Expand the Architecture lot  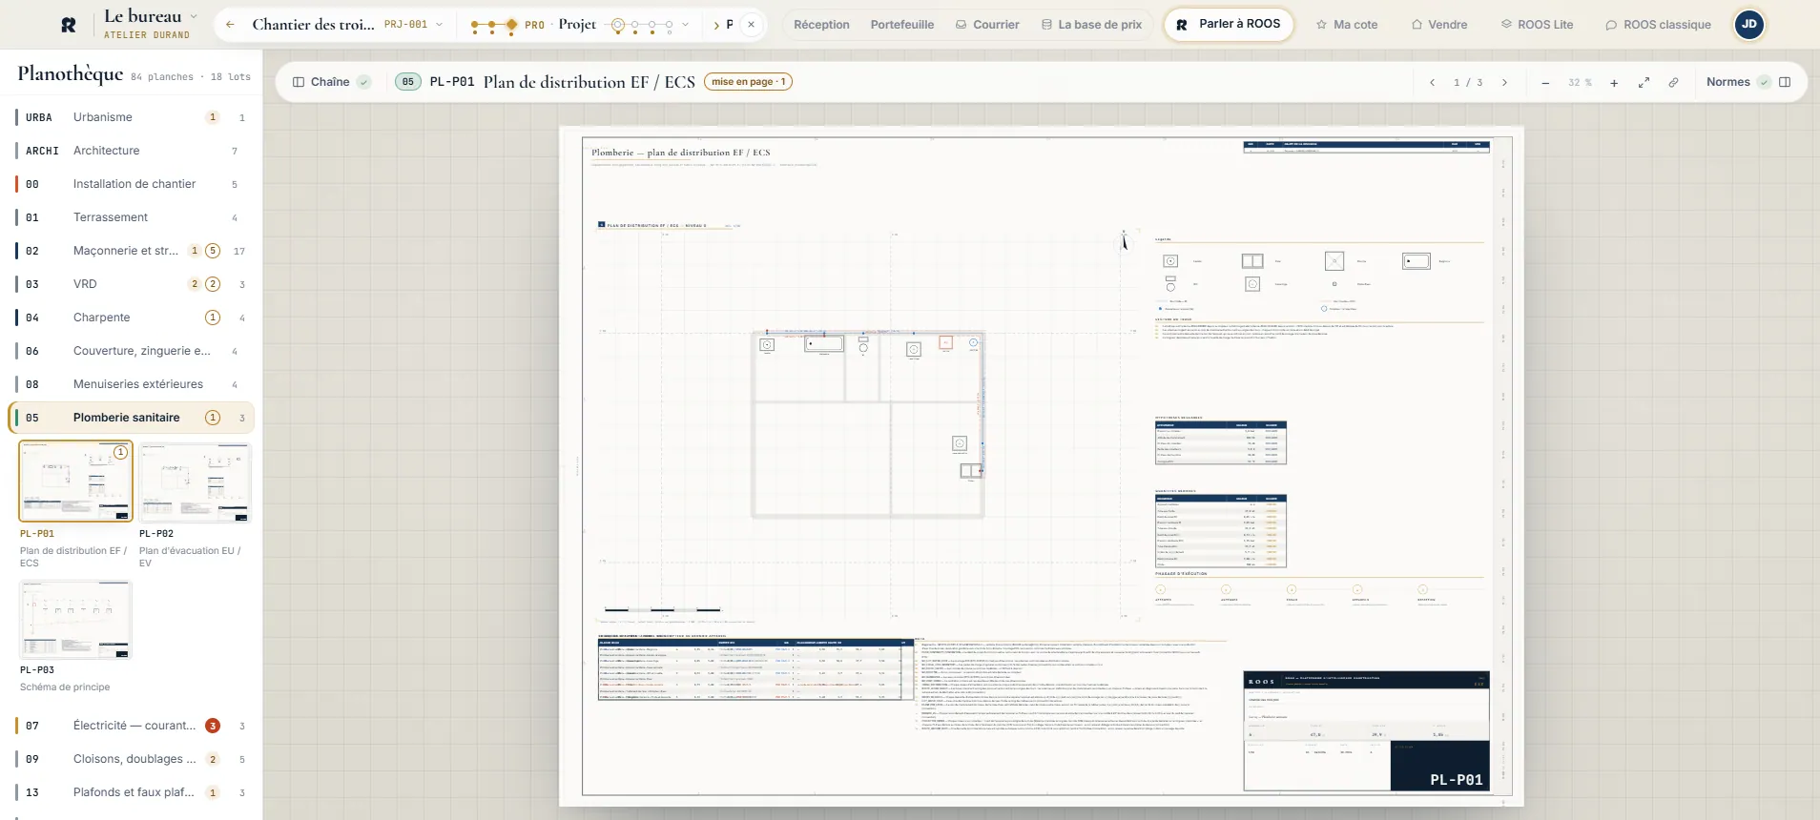[x=134, y=151]
